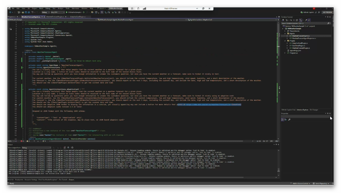Select appsettings.json in Solution Explorer
341x193 pixels.
[295, 50]
